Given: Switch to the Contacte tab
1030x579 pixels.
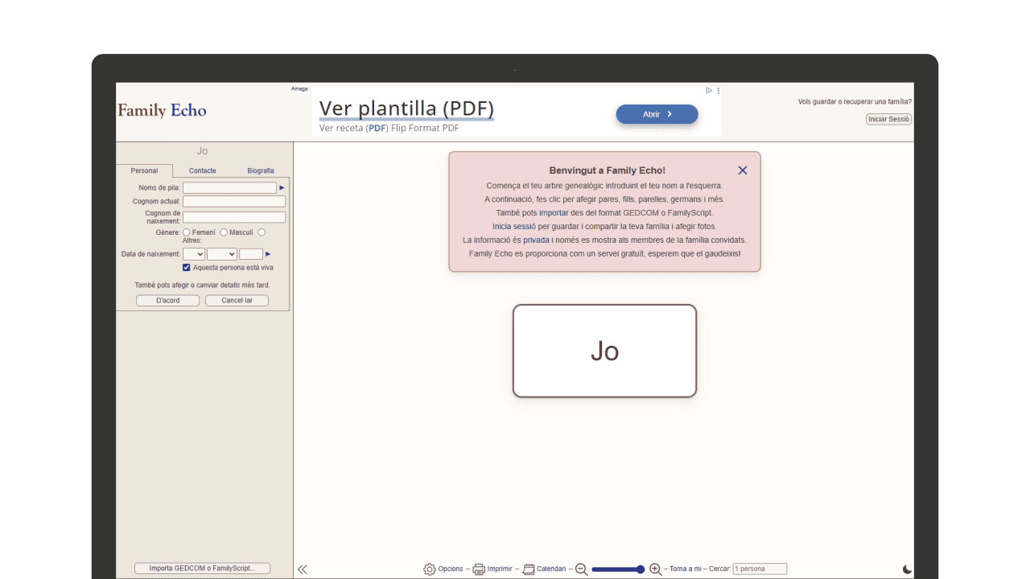Looking at the screenshot, I should point(203,170).
